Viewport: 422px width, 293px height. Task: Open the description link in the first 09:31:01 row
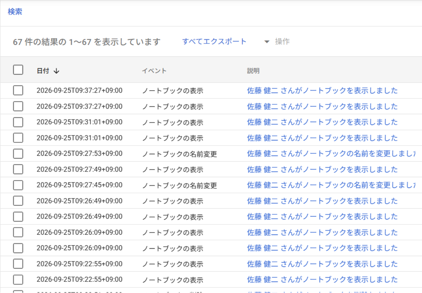[322, 122]
